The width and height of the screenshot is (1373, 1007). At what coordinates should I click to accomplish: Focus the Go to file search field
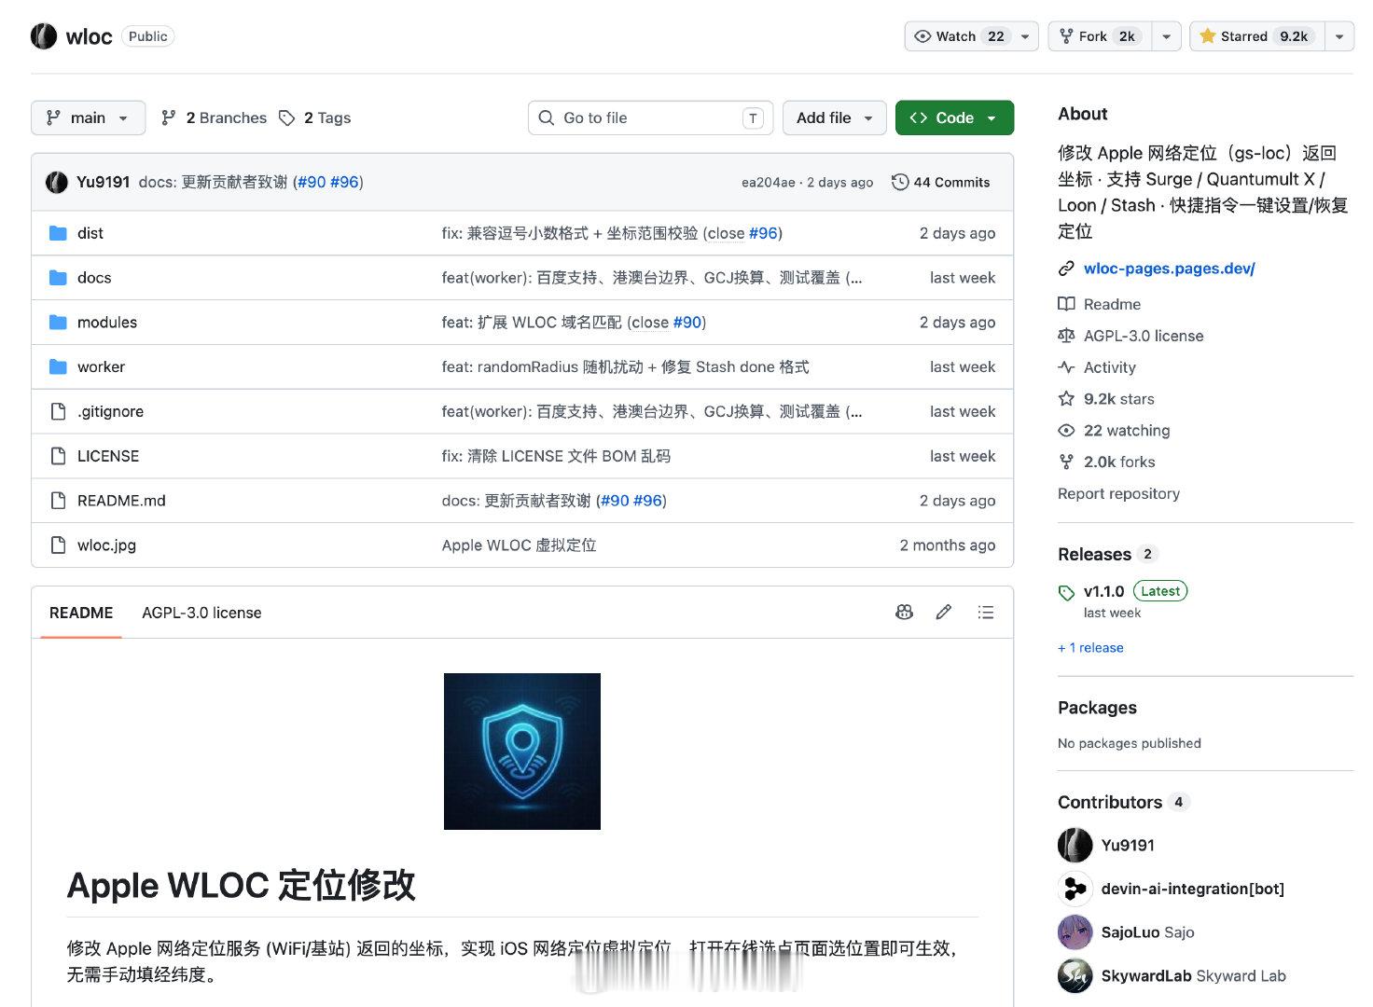[650, 117]
